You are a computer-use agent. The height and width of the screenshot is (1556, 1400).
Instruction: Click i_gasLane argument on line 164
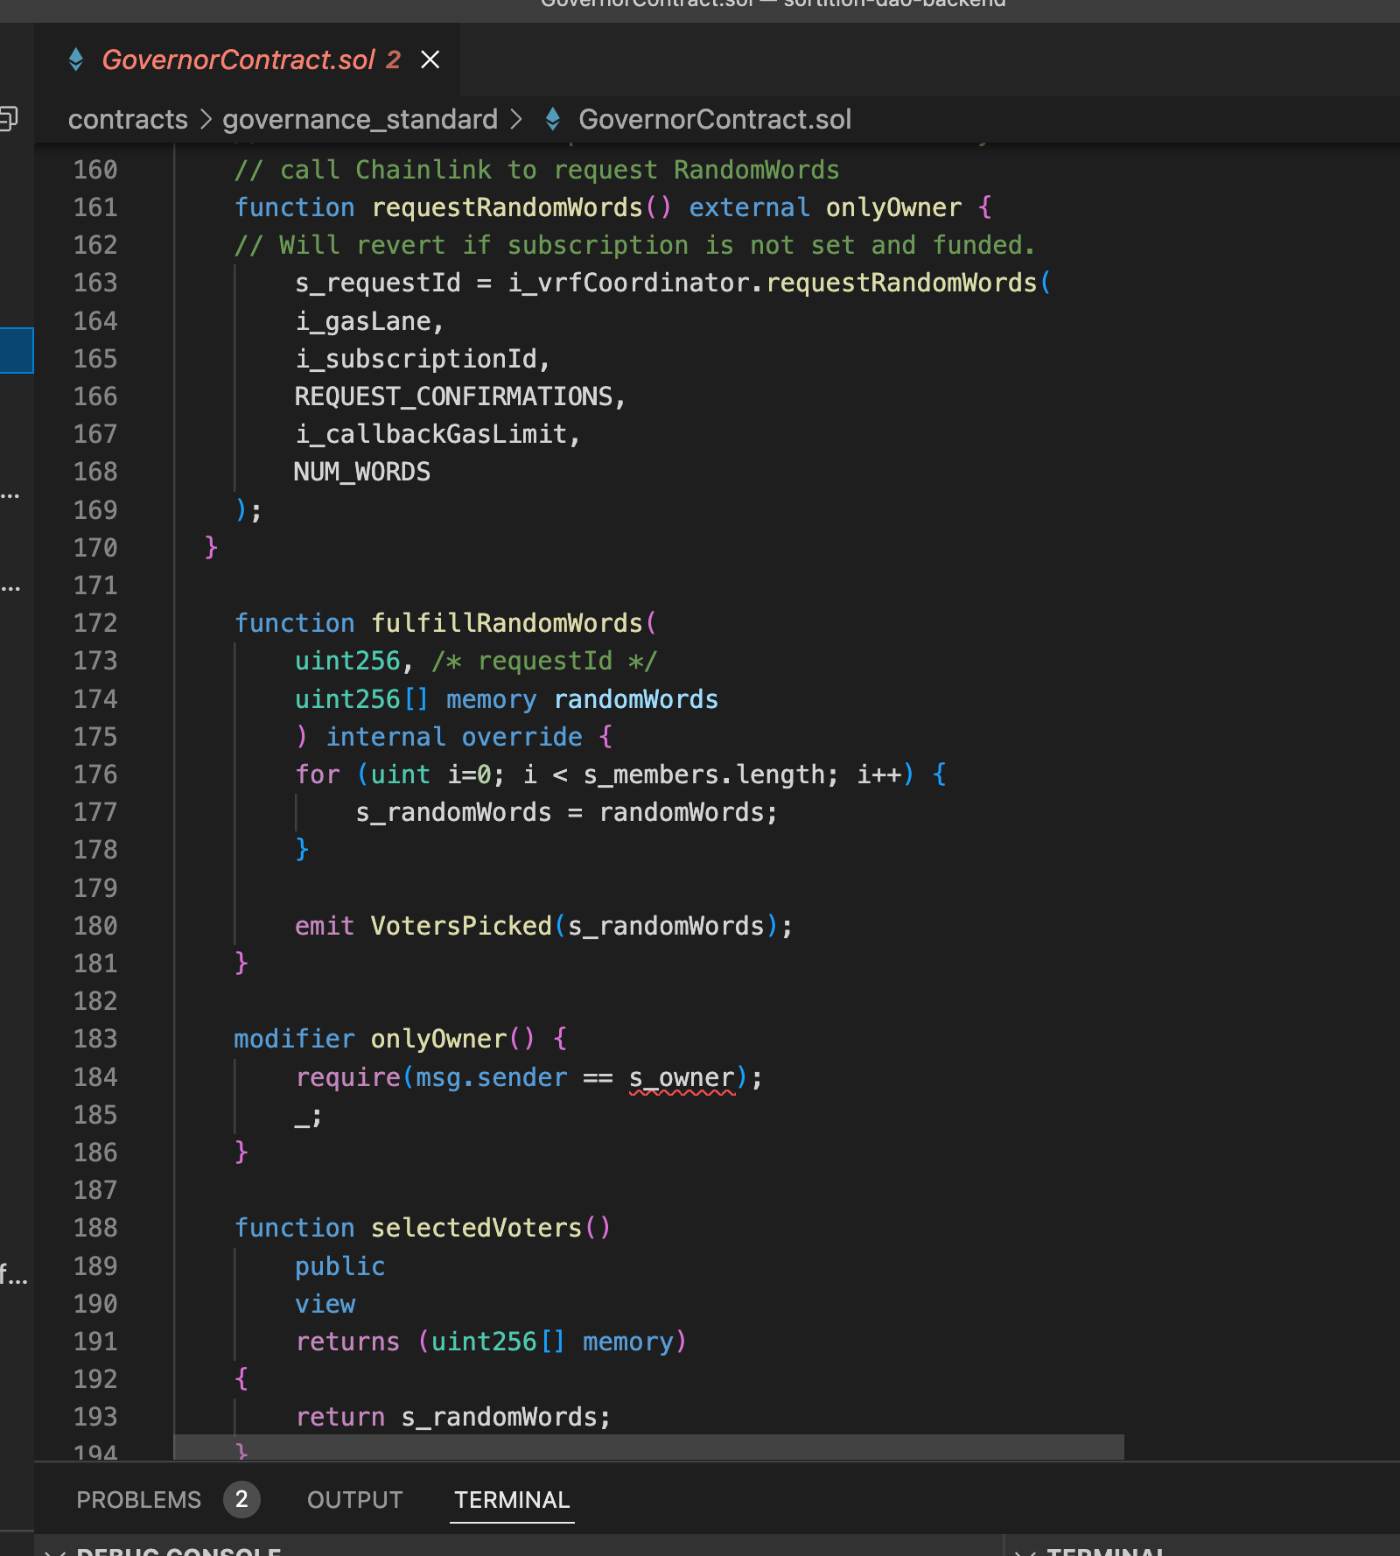coord(363,321)
